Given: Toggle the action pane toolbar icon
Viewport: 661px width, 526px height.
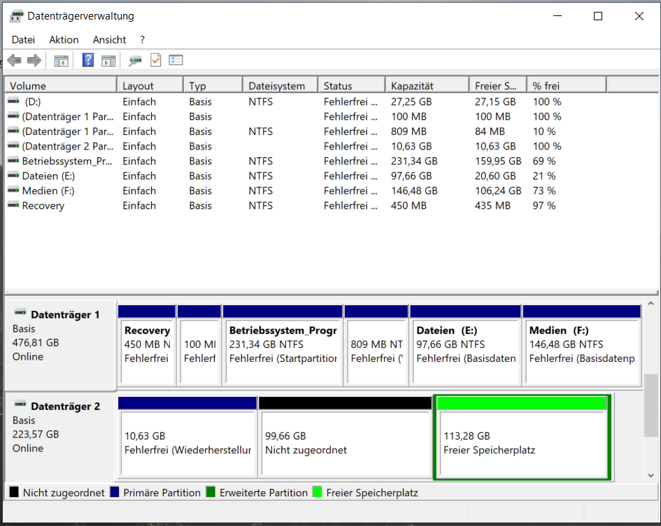Looking at the screenshot, I should point(108,61).
